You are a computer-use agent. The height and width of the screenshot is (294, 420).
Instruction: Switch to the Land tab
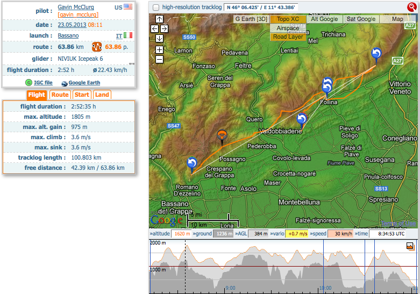point(102,95)
